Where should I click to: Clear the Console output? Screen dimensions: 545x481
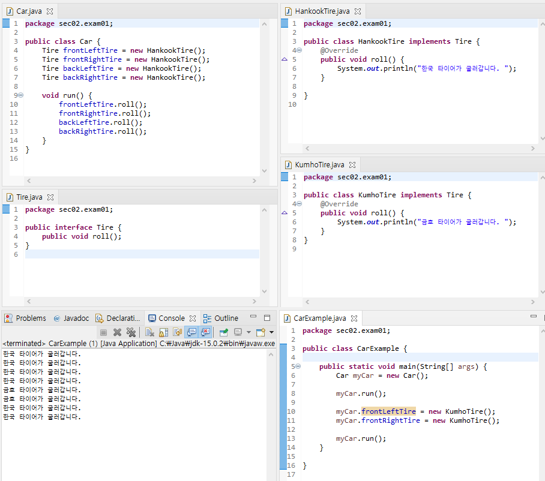tap(149, 332)
